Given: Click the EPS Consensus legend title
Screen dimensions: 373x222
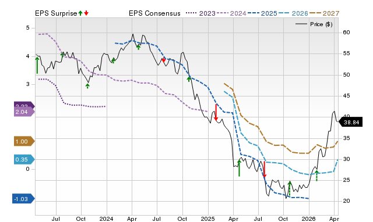Looking at the screenshot, I should tap(154, 13).
